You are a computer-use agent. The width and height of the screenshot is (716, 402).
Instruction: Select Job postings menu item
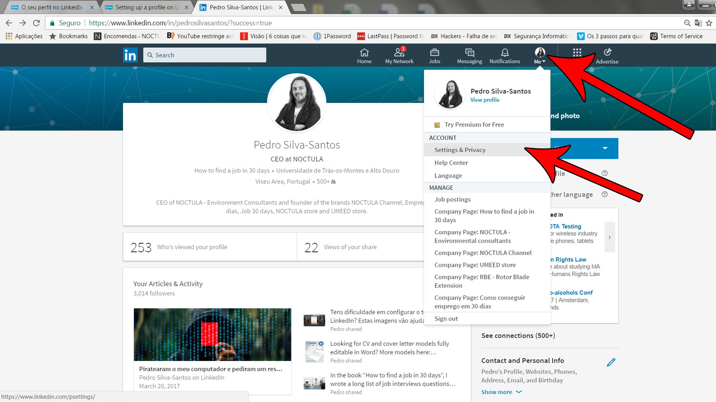pyautogui.click(x=487, y=199)
